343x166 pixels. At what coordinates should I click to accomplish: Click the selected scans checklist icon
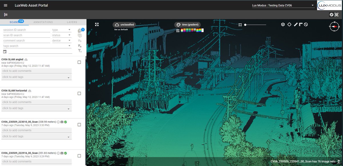(80, 31)
